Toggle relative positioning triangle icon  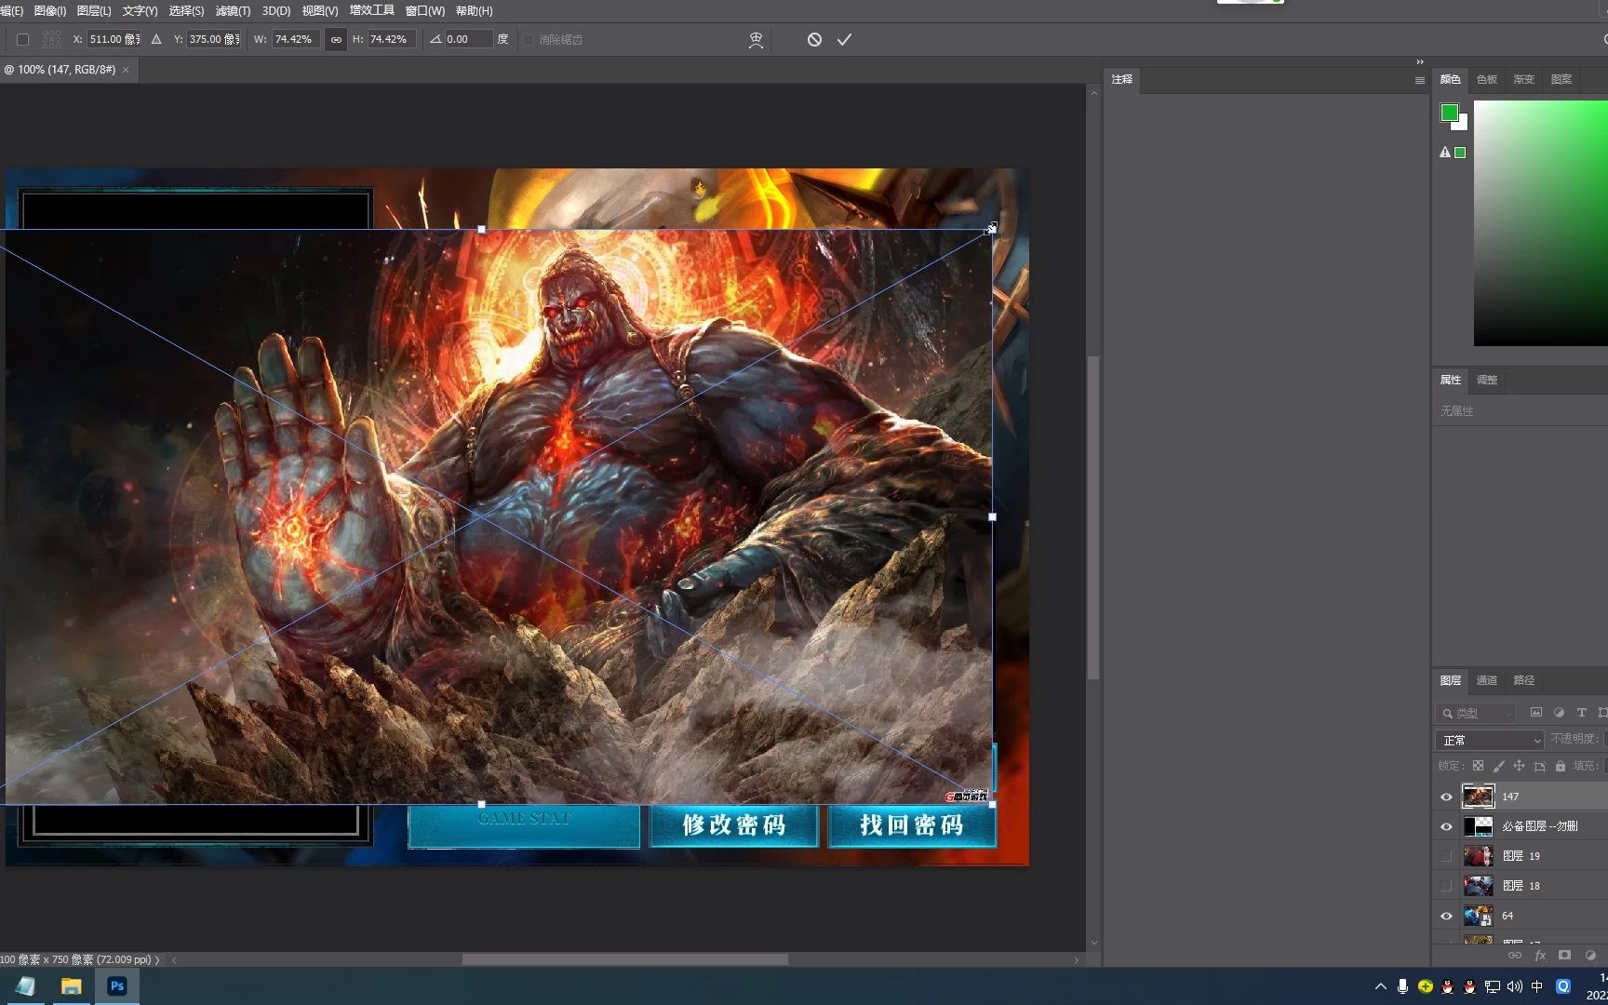[x=156, y=39]
